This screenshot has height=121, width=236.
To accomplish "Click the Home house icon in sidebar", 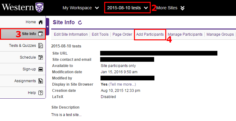I will pos(41,22).
